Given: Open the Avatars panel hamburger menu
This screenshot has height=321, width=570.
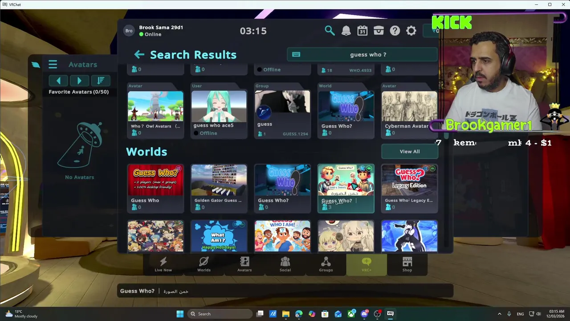Looking at the screenshot, I should [53, 65].
